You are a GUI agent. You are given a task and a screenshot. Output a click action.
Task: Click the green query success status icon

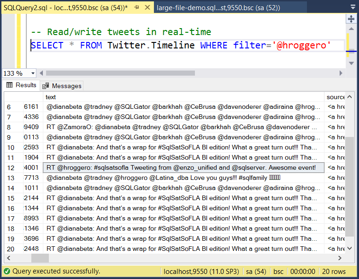pos(7,271)
